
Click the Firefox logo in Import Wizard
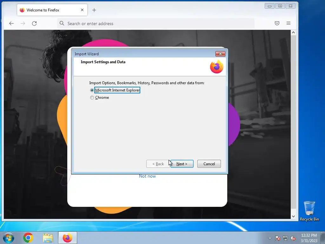216,67
